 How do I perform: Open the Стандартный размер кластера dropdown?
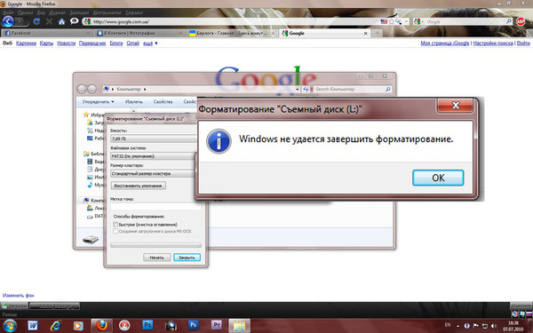[x=154, y=173]
